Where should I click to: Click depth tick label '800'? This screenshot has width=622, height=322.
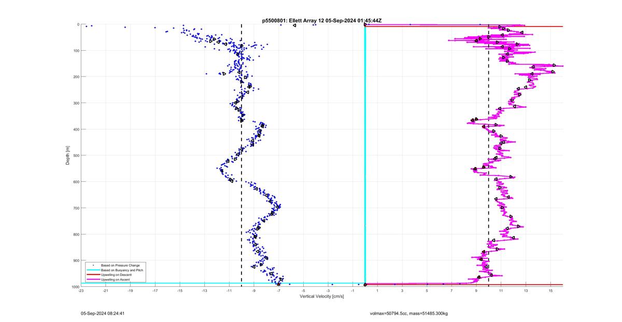(76, 234)
